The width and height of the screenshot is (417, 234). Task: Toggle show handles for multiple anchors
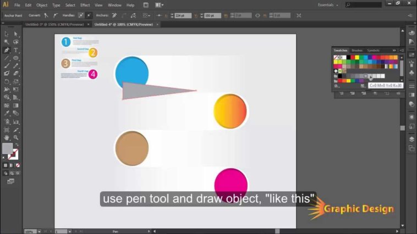click(81, 15)
